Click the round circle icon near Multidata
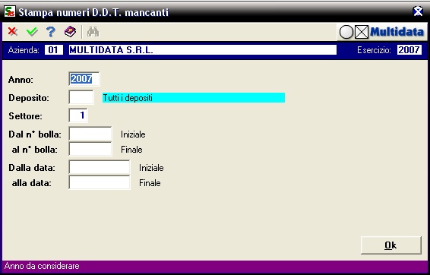This screenshot has width=430, height=275. pos(346,33)
